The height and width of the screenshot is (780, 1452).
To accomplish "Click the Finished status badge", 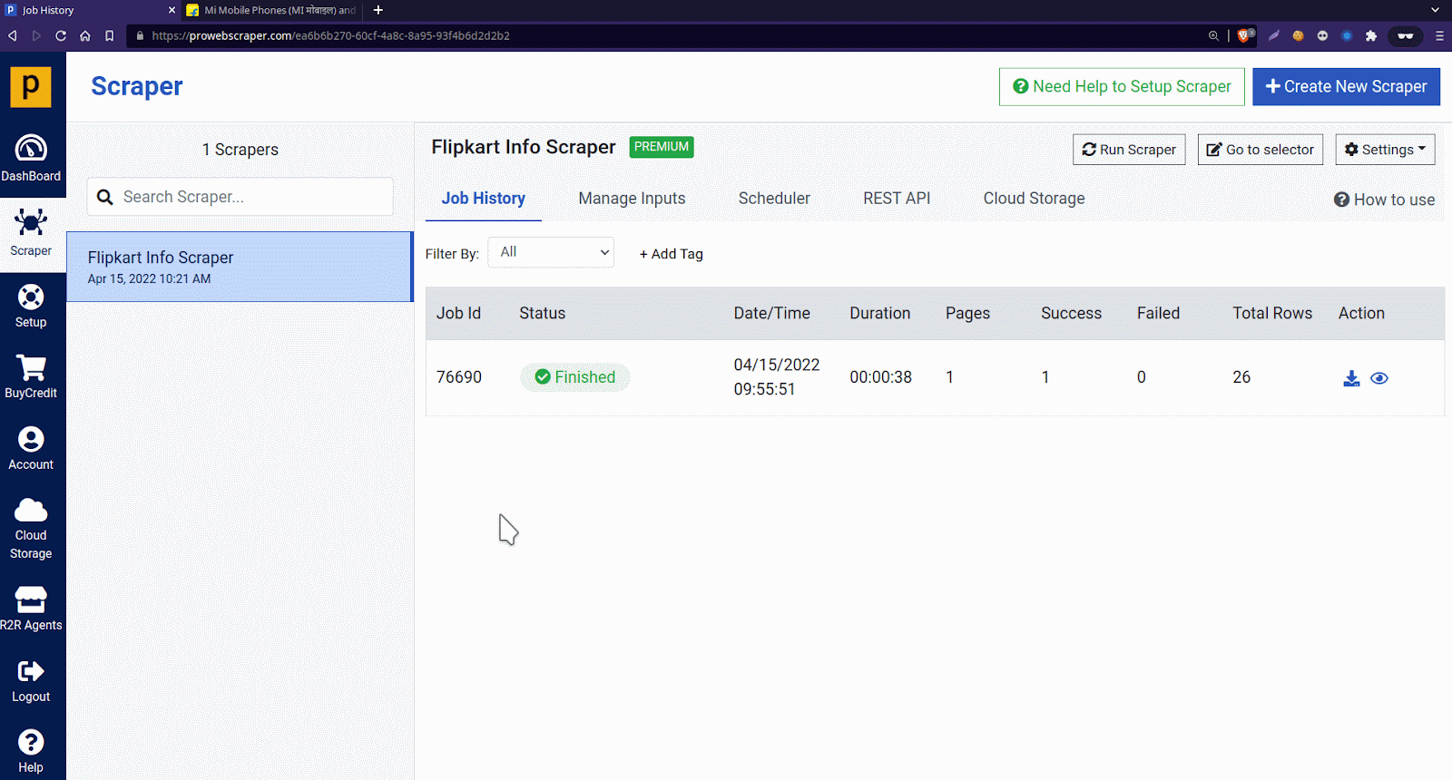I will 575,377.
